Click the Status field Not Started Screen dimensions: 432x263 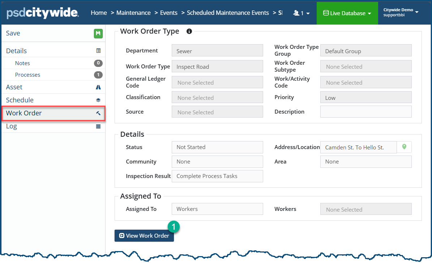click(217, 147)
